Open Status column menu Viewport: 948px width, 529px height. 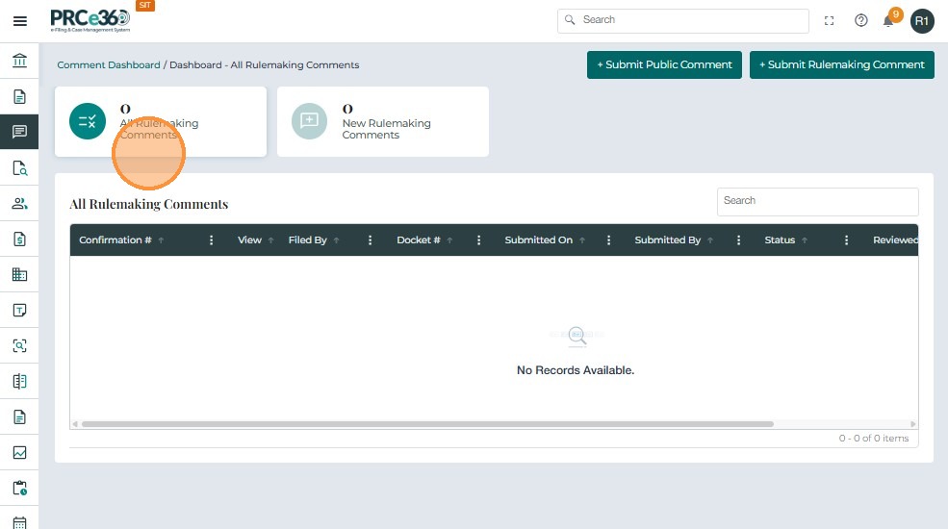pos(846,240)
